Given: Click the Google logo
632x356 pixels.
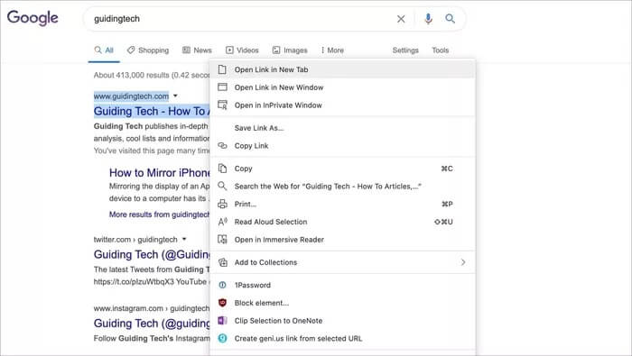Looking at the screenshot, I should tap(33, 18).
